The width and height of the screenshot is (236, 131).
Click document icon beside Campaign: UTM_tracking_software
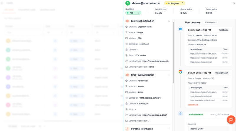point(127,98)
